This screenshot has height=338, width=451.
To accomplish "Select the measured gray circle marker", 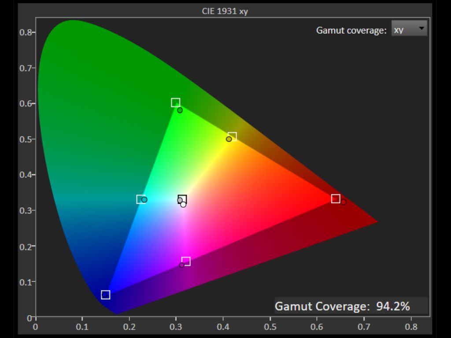I will pos(180,201).
